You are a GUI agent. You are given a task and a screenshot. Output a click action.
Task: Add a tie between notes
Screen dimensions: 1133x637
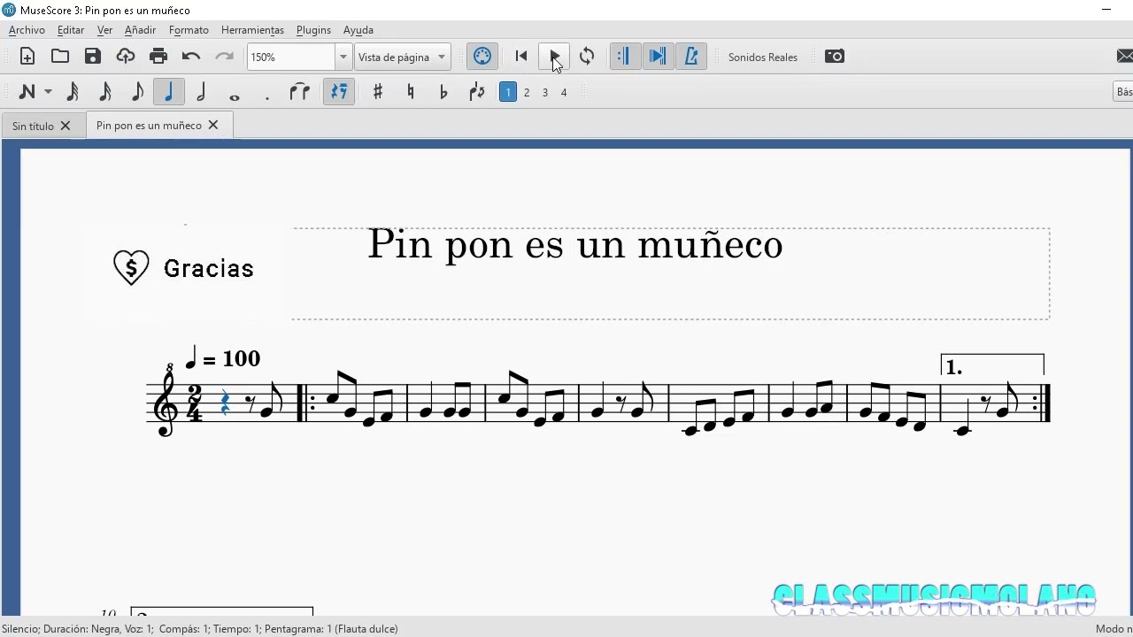300,92
